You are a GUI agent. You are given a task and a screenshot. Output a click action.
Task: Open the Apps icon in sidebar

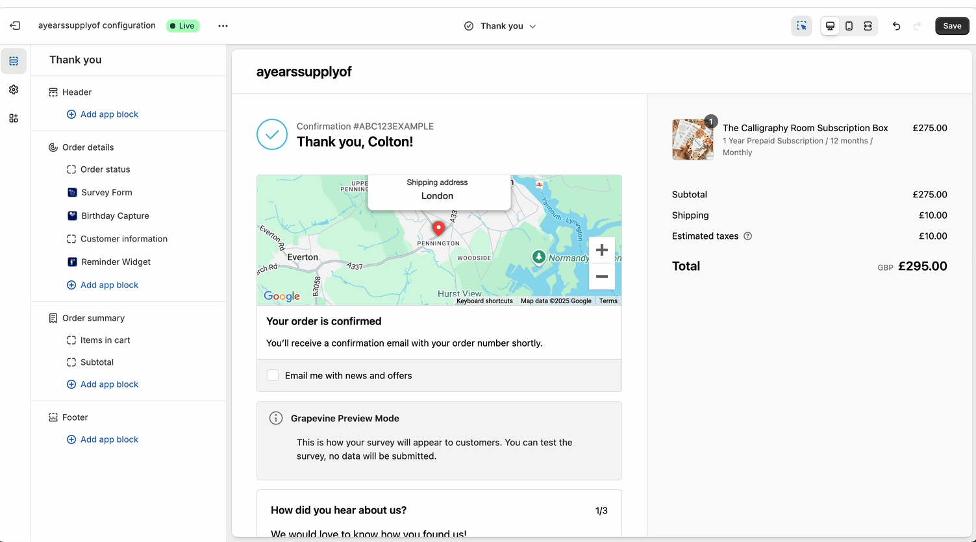[14, 118]
